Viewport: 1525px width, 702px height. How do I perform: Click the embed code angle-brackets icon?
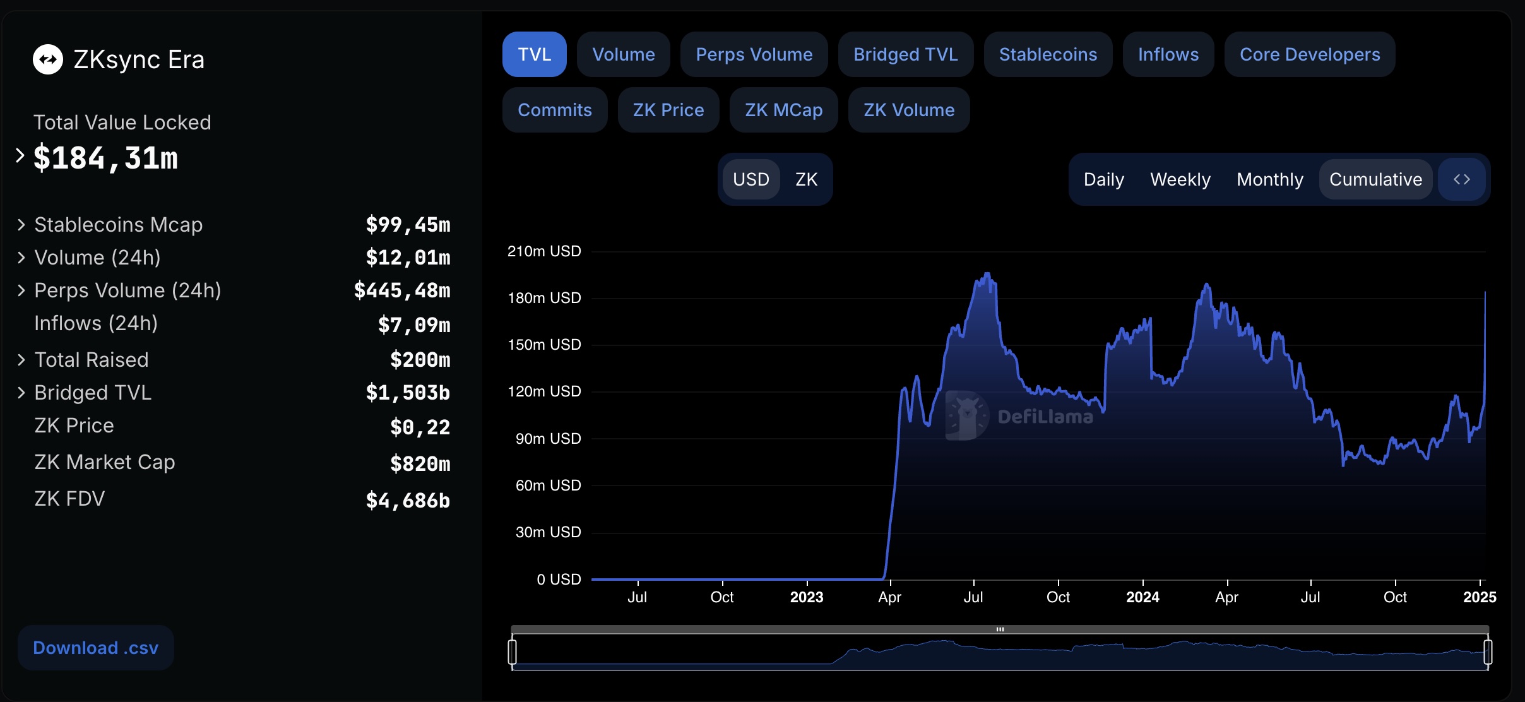[1462, 179]
